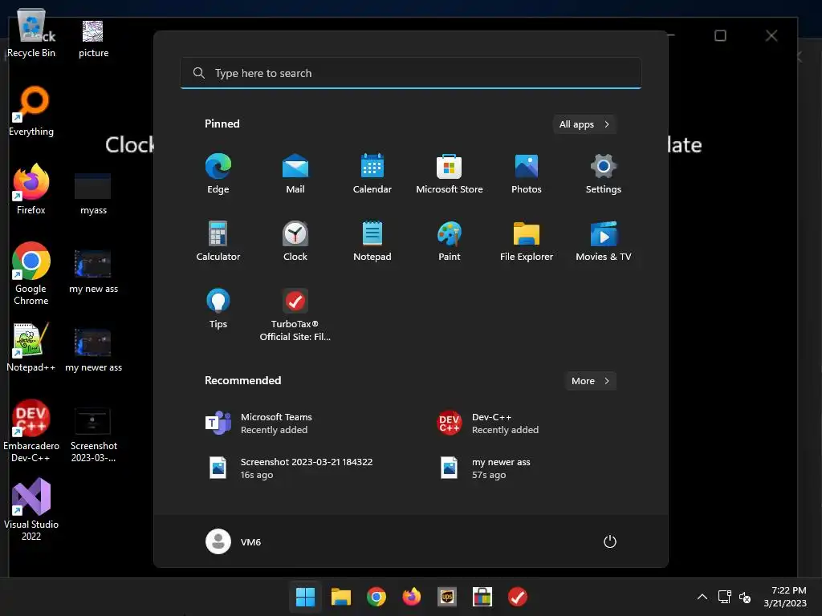Select the 'picture' desktop file
This screenshot has width=822, height=616.
tap(93, 38)
